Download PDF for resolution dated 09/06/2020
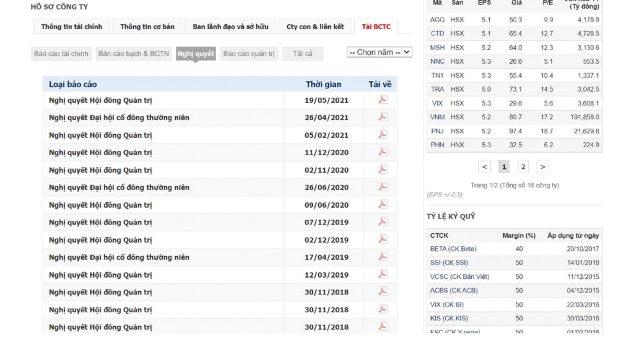The height and width of the screenshot is (355, 634). [x=383, y=204]
